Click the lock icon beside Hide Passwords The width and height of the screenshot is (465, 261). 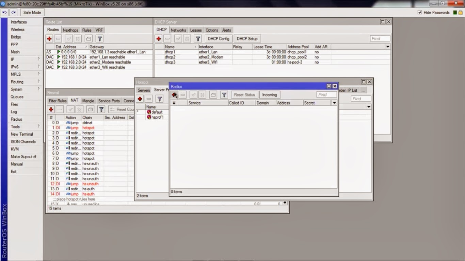point(460,12)
